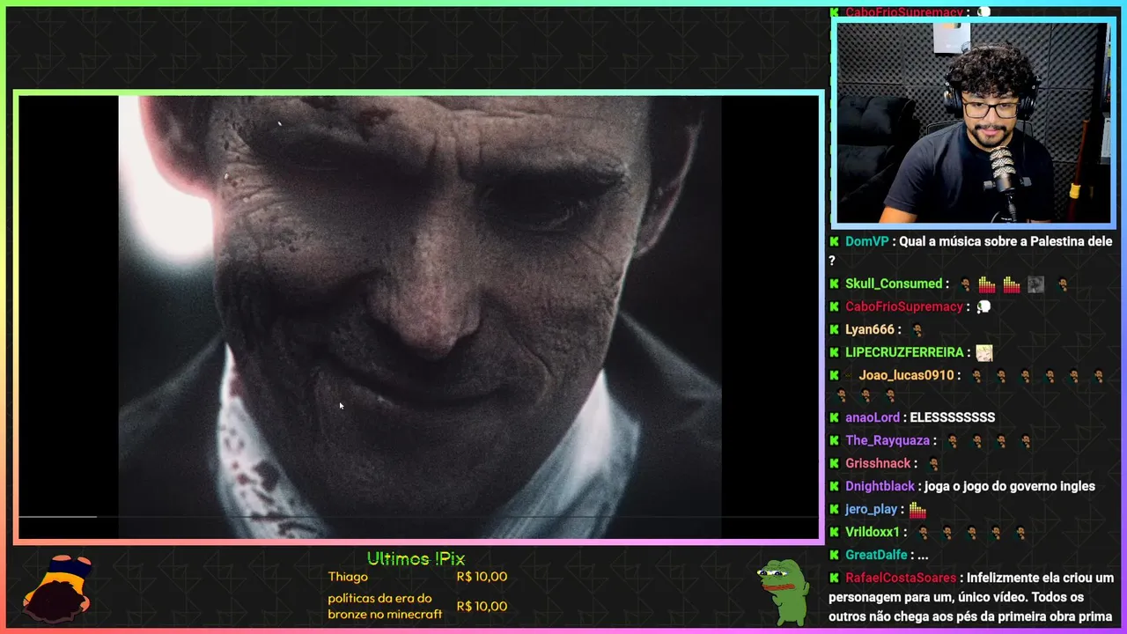Click the Kick badge beside Skull_Consumed
Image resolution: width=1127 pixels, height=634 pixels.
pos(834,284)
